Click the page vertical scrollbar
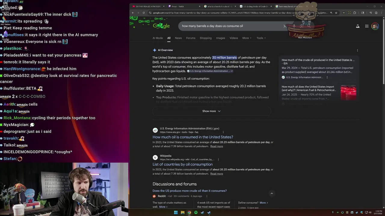The height and width of the screenshot is (216, 385). (383, 51)
